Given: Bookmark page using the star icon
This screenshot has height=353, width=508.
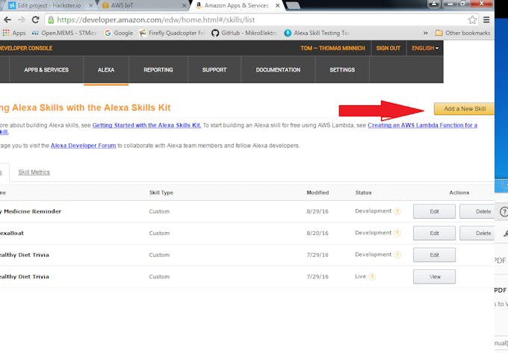Looking at the screenshot, I should coord(472,19).
